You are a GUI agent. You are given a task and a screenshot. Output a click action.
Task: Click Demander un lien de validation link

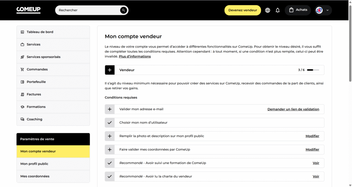[293, 109]
